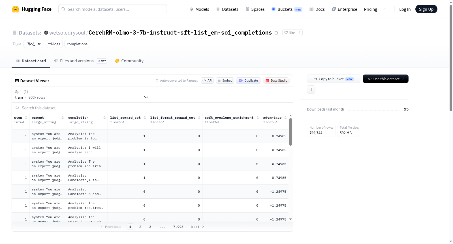This screenshot has height=244, width=453.
Task: Click the ellipsis in table pagination
Action: click(x=162, y=227)
